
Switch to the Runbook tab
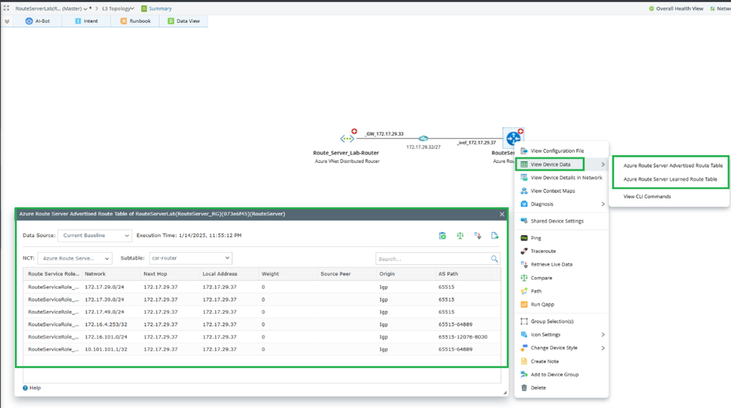click(x=135, y=21)
